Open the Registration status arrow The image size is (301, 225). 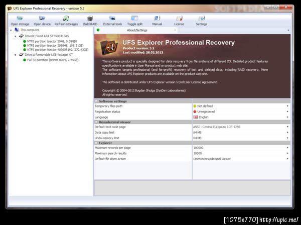287,111
